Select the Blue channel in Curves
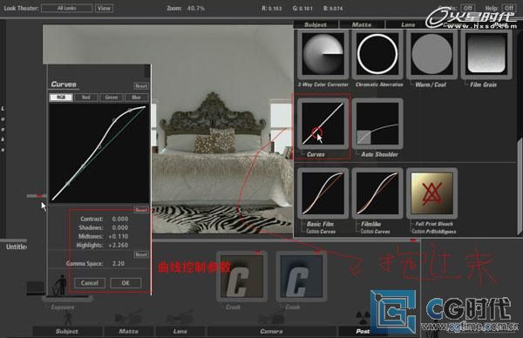Image resolution: width=523 pixels, height=338 pixels. [136, 98]
